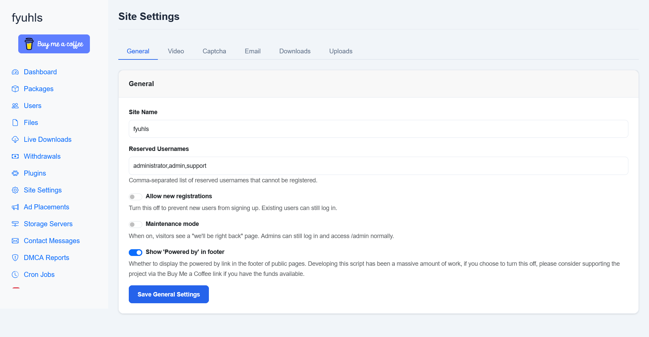Click the Dashboard speedometer icon
The height and width of the screenshot is (337, 649).
click(x=15, y=72)
